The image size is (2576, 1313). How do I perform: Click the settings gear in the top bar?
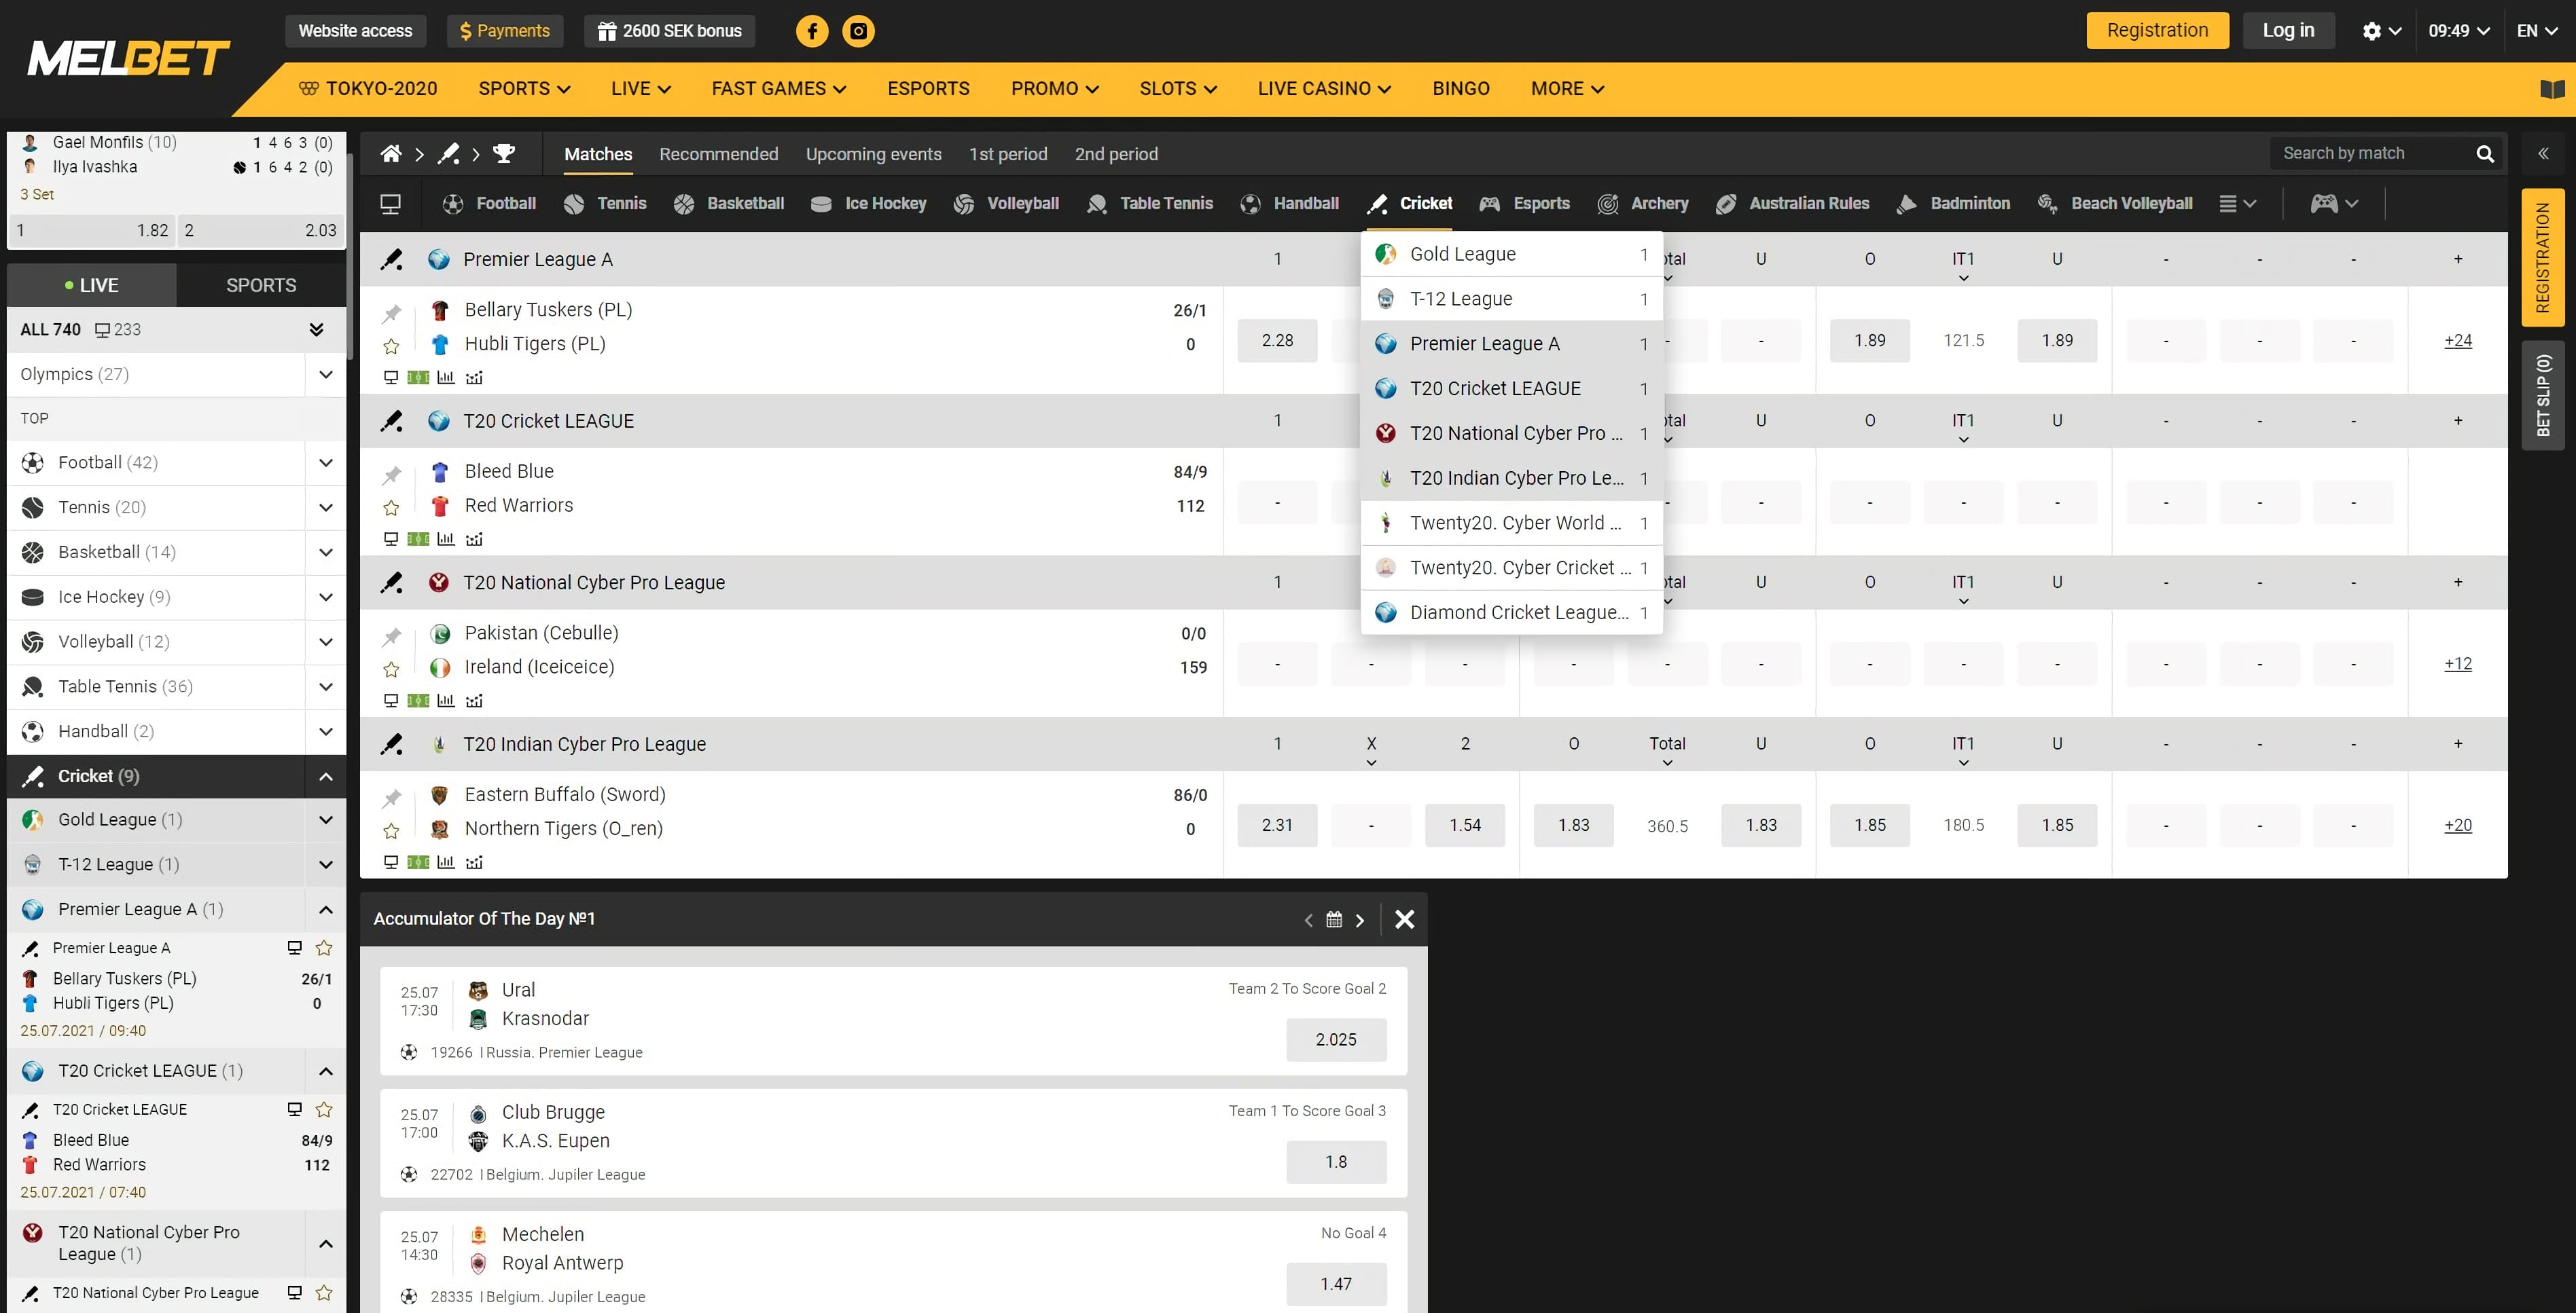click(2372, 31)
